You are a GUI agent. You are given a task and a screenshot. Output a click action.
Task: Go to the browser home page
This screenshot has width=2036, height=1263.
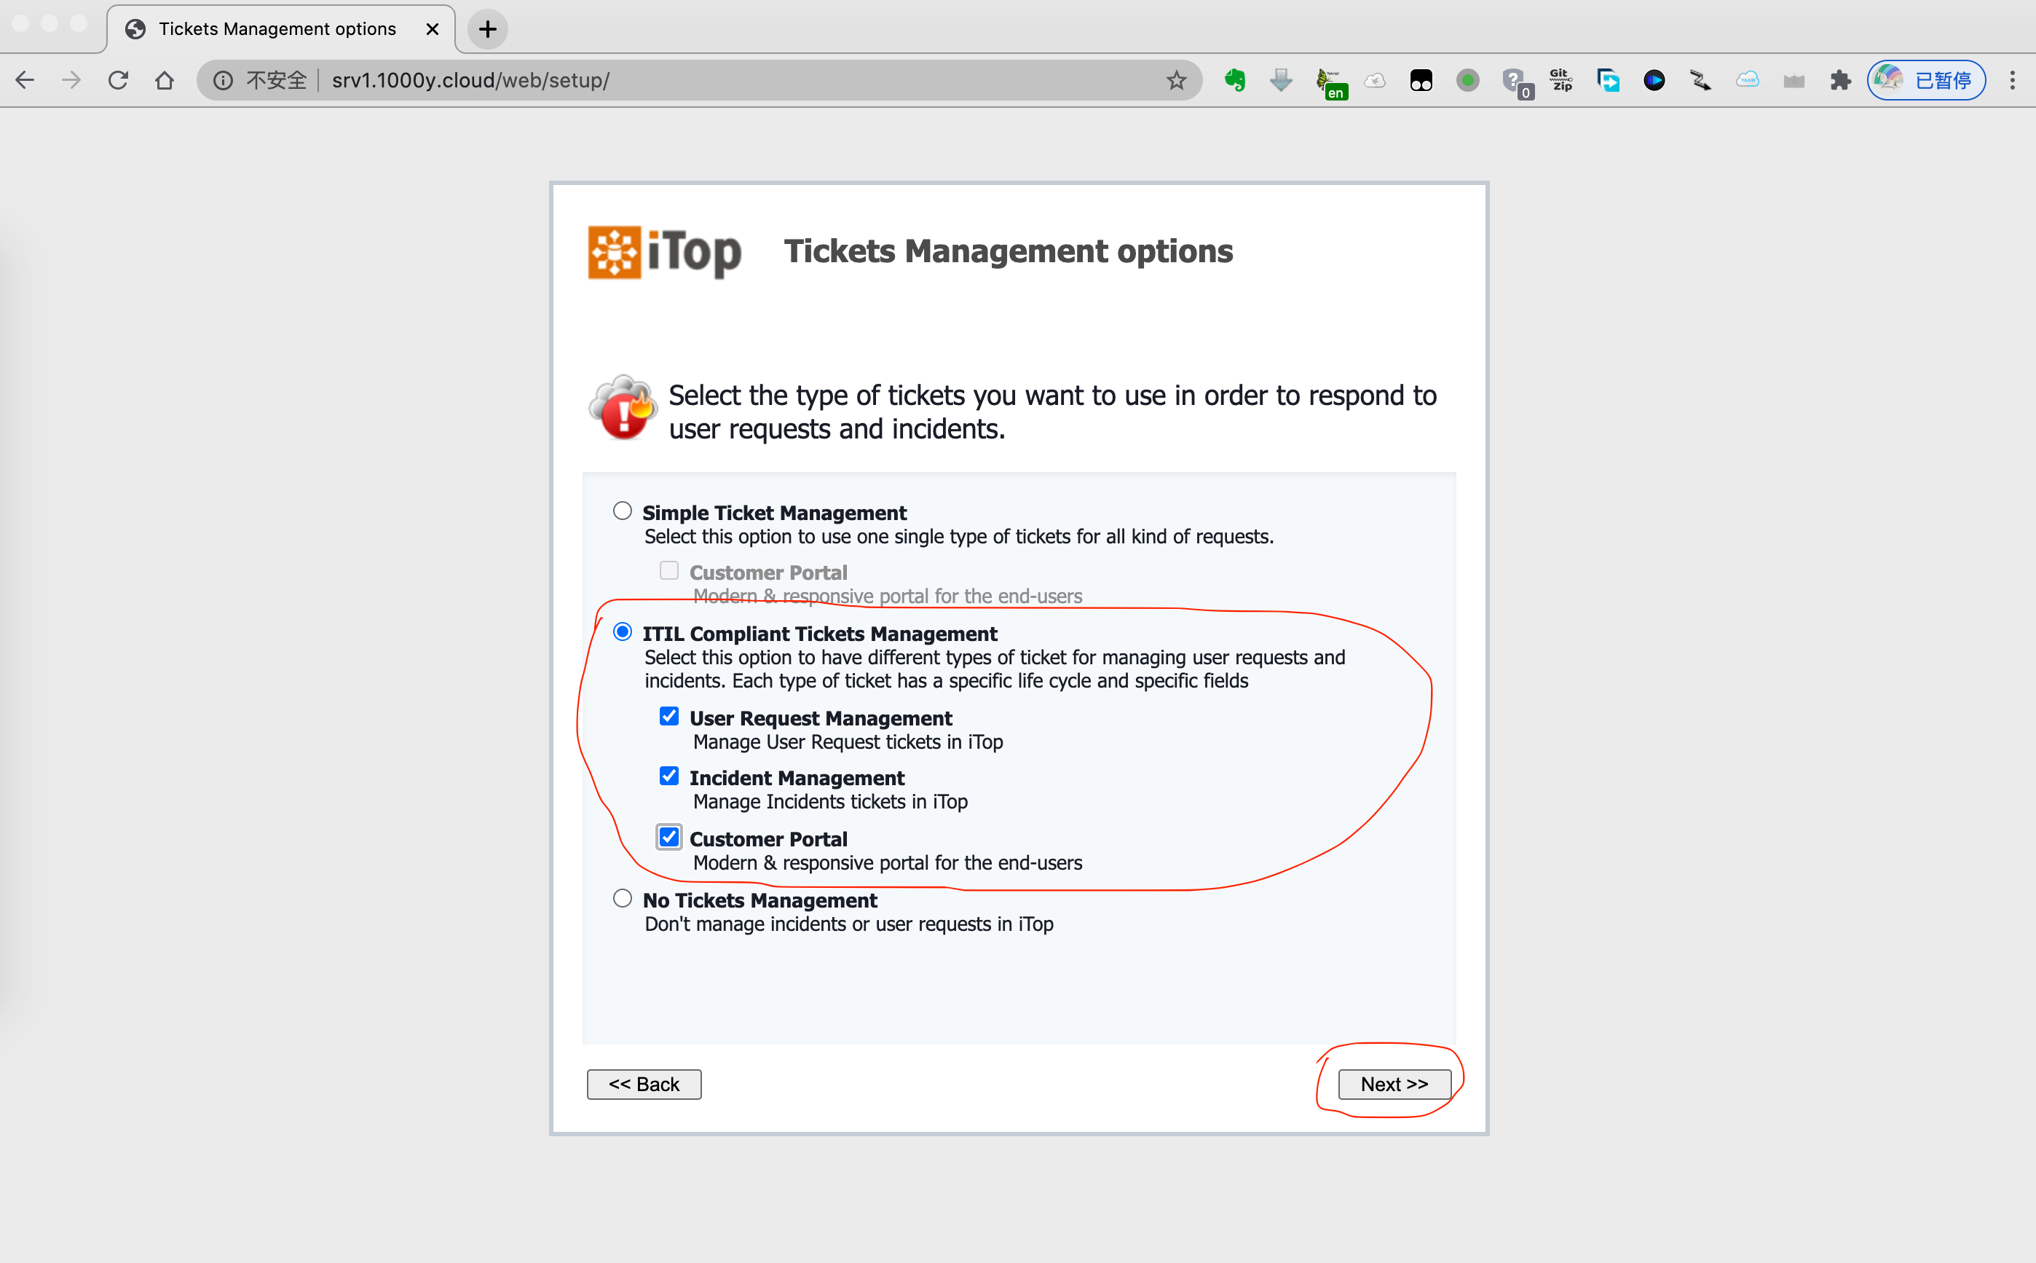coord(165,80)
